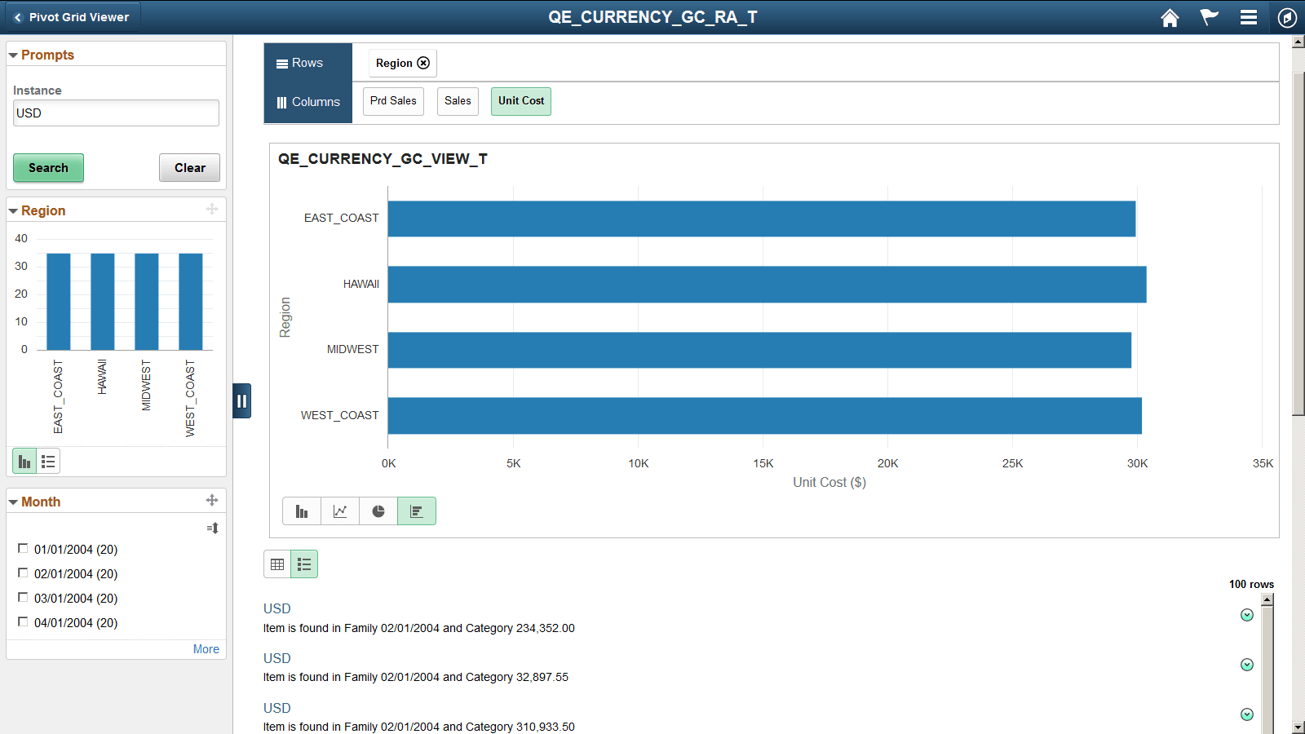
Task: Switch chart to pie chart type
Action: pyautogui.click(x=378, y=511)
